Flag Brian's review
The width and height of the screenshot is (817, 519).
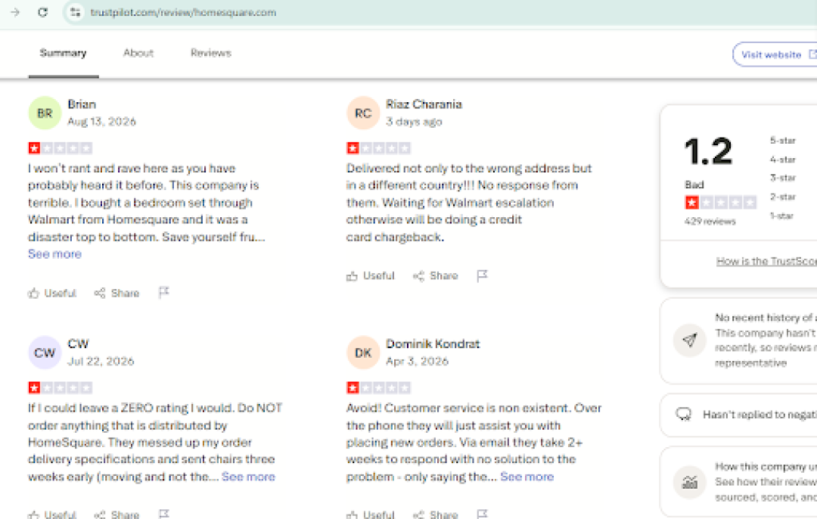[x=163, y=292]
